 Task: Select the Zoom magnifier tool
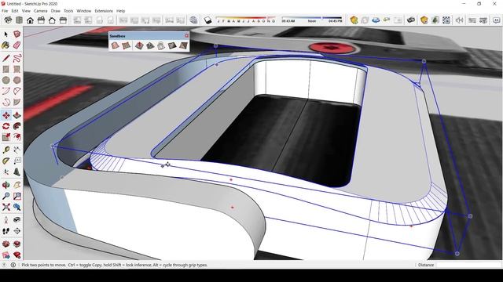pyautogui.click(x=6, y=196)
